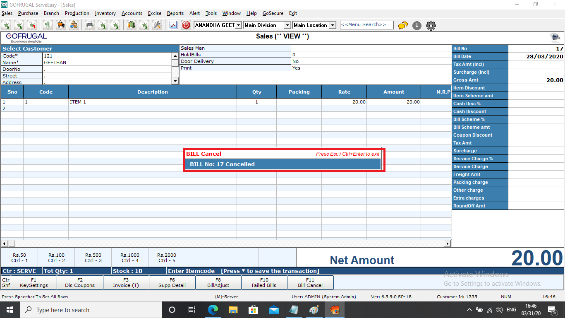Click the F8 BillAdjust button
This screenshot has width=565, height=318.
pos(218,282)
